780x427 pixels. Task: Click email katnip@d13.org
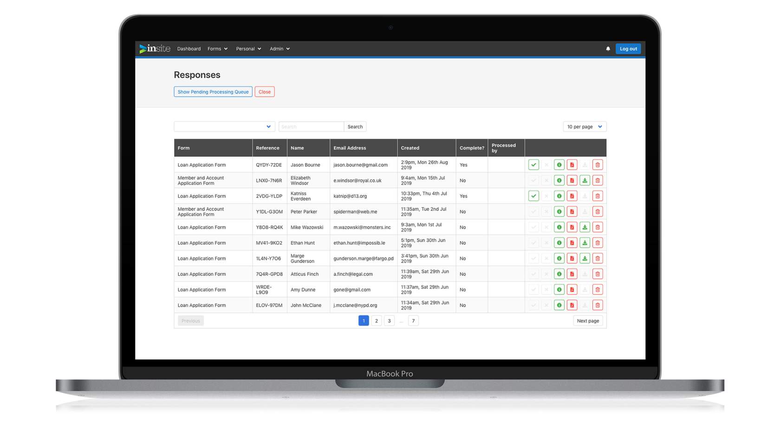(350, 196)
